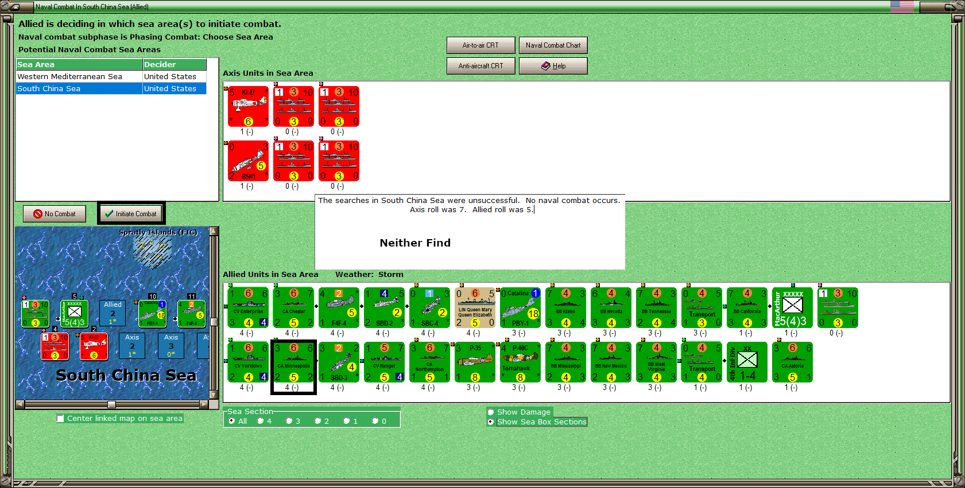Select the BB Idaho battleship unit

click(x=565, y=308)
